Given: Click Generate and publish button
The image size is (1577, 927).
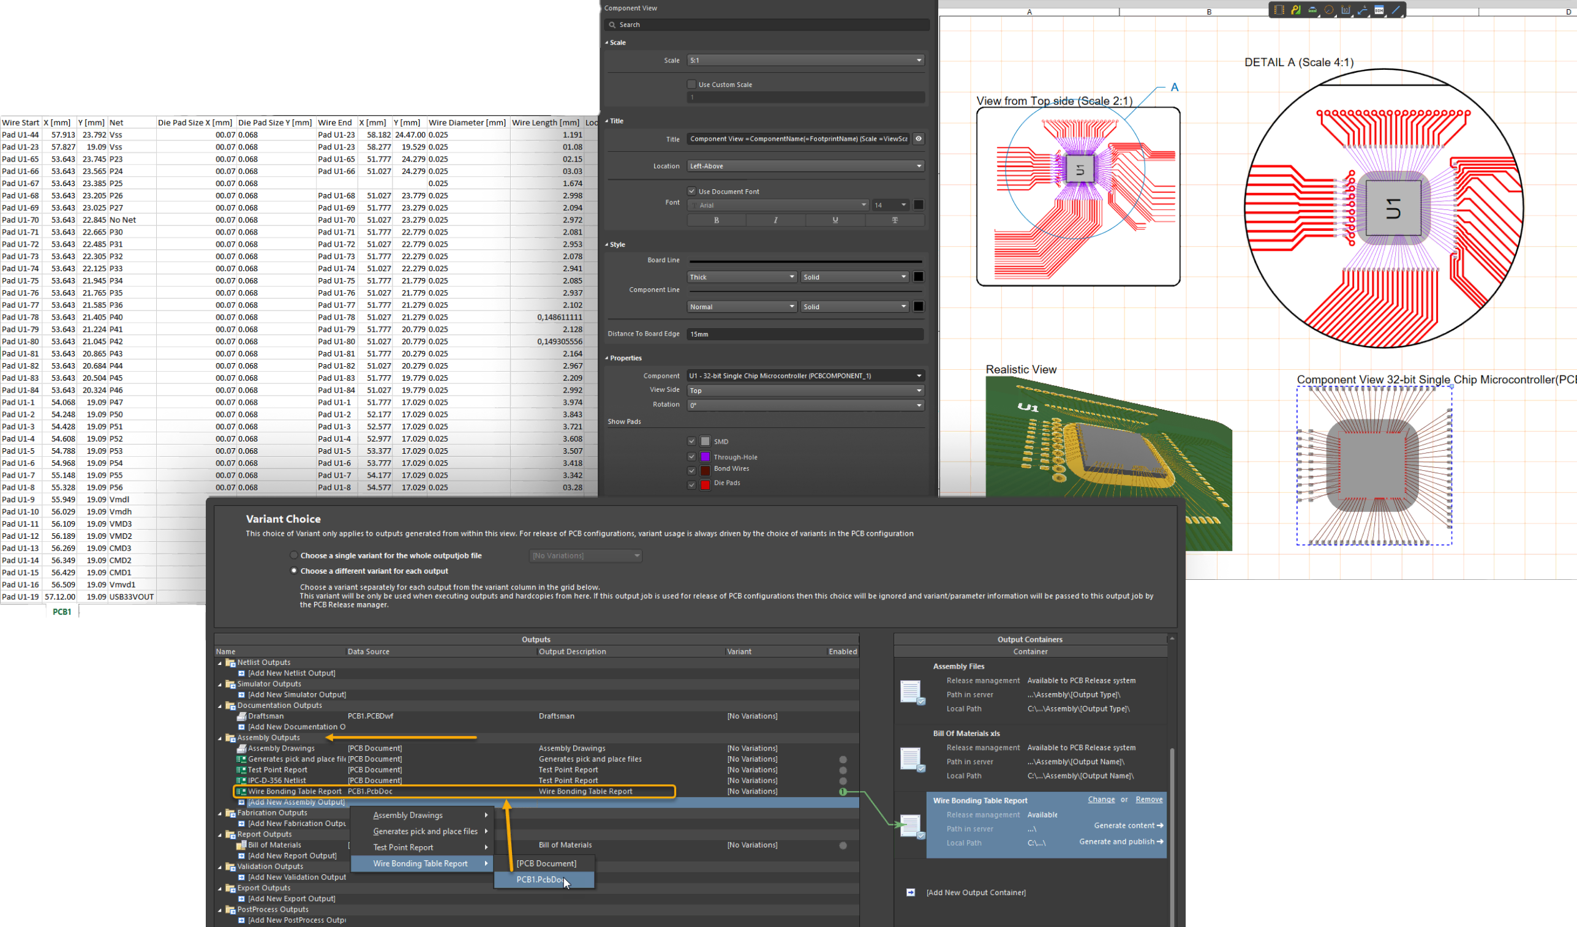Looking at the screenshot, I should pyautogui.click(x=1120, y=842).
